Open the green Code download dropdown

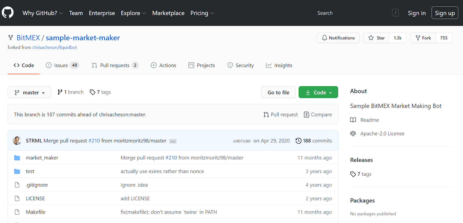tap(318, 92)
